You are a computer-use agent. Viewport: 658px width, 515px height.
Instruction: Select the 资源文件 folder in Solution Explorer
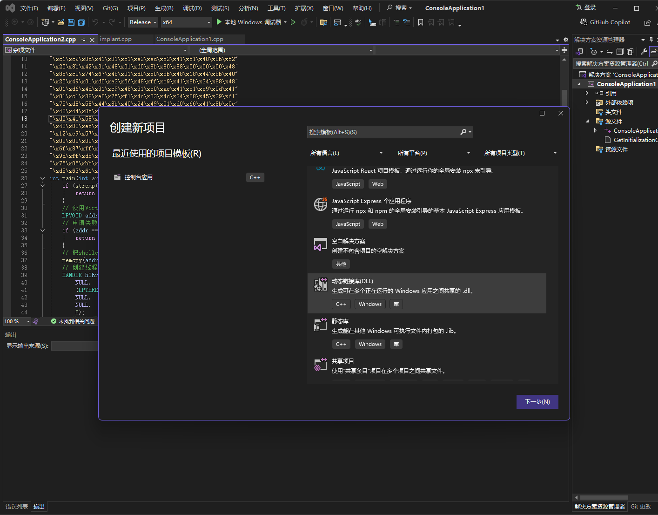pos(616,149)
